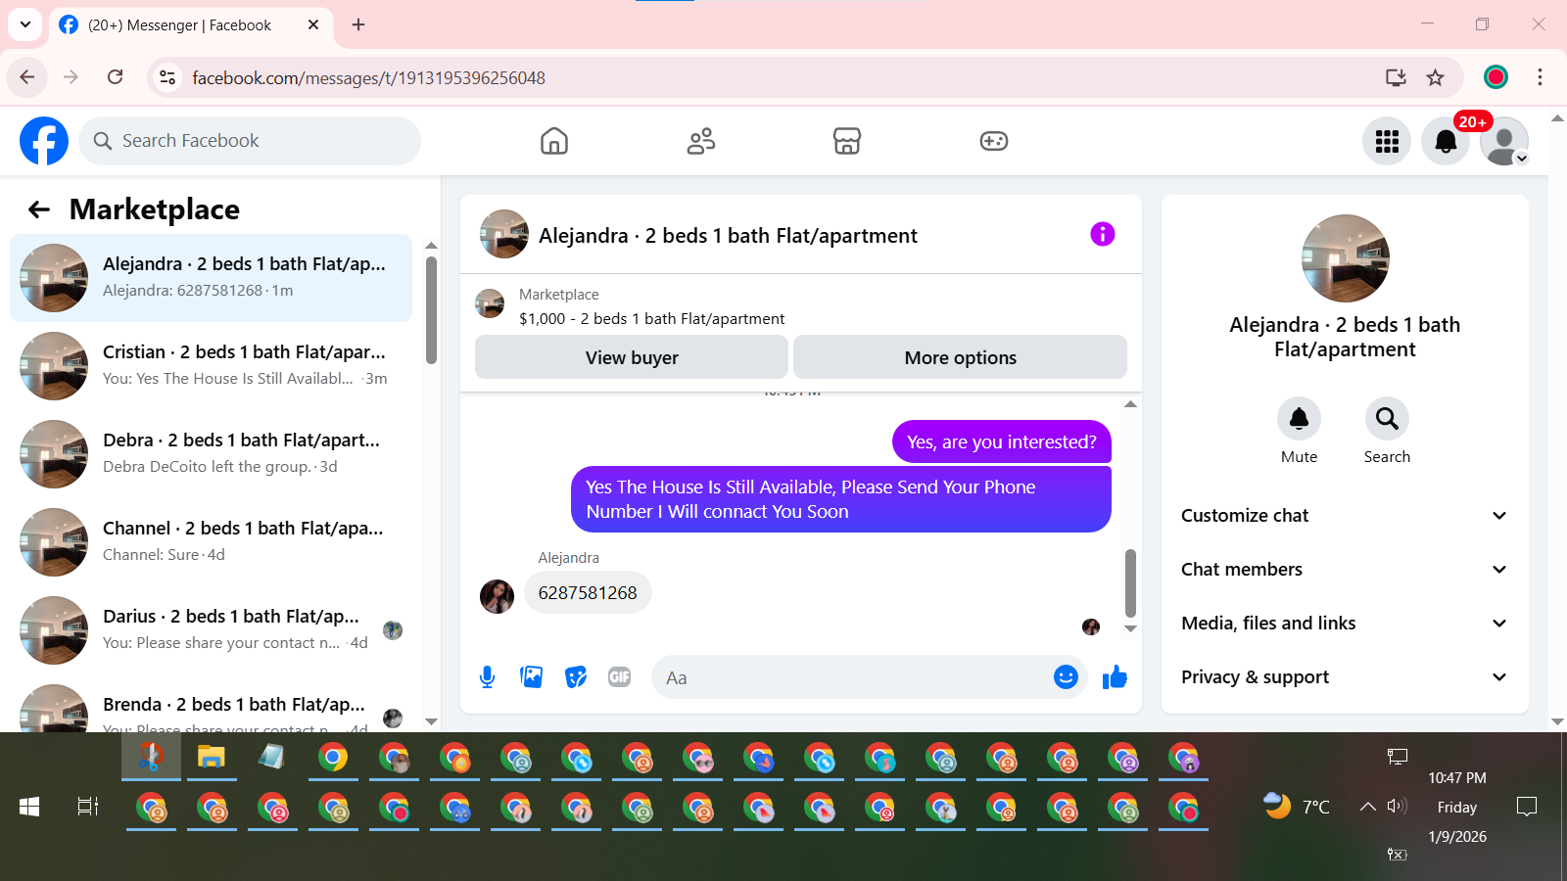Image resolution: width=1567 pixels, height=881 pixels.
Task: Choose a GIF using the GIF icon
Action: tap(620, 676)
